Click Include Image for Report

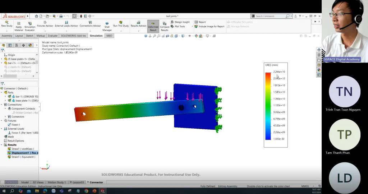tap(210, 27)
